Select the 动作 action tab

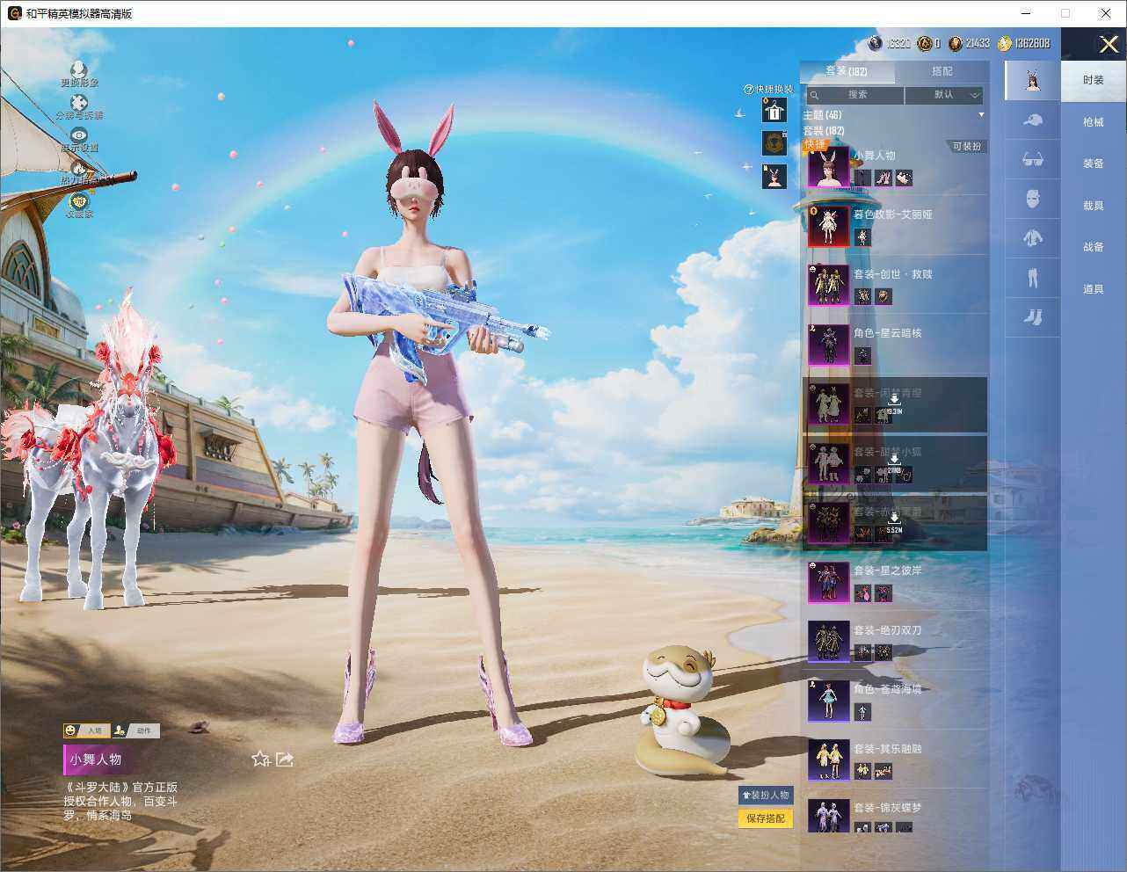click(135, 730)
